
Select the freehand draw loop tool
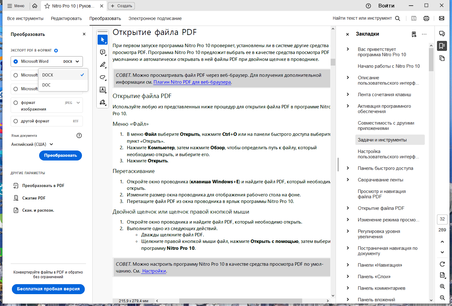[103, 77]
